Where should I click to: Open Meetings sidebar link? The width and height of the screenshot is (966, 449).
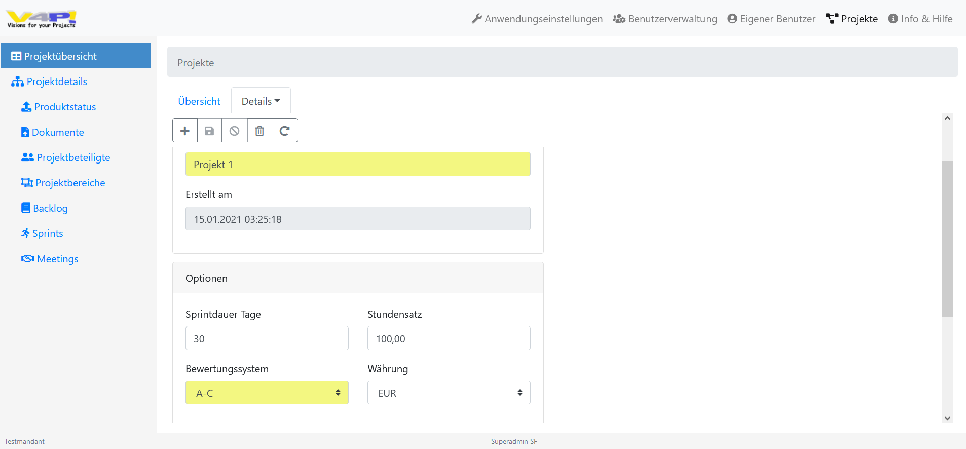point(50,259)
